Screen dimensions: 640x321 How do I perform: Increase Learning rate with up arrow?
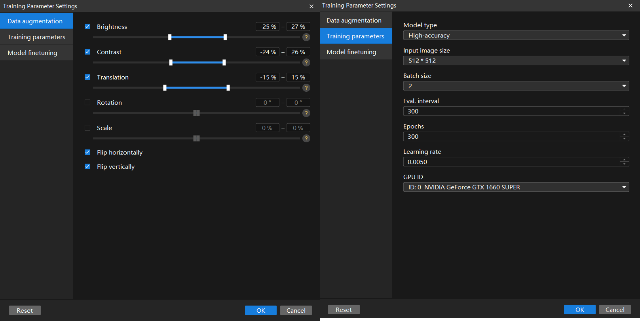tap(625, 159)
